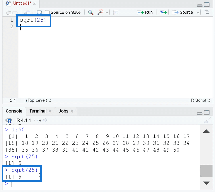
Task: Clear the console with the broom icon
Action: click(x=207, y=120)
